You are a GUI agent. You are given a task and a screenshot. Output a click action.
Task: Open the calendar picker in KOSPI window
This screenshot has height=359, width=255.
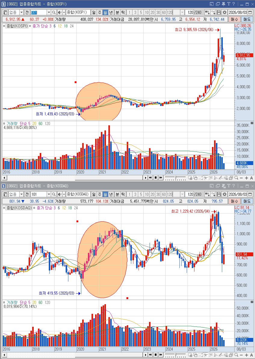pyautogui.click(x=250, y=12)
